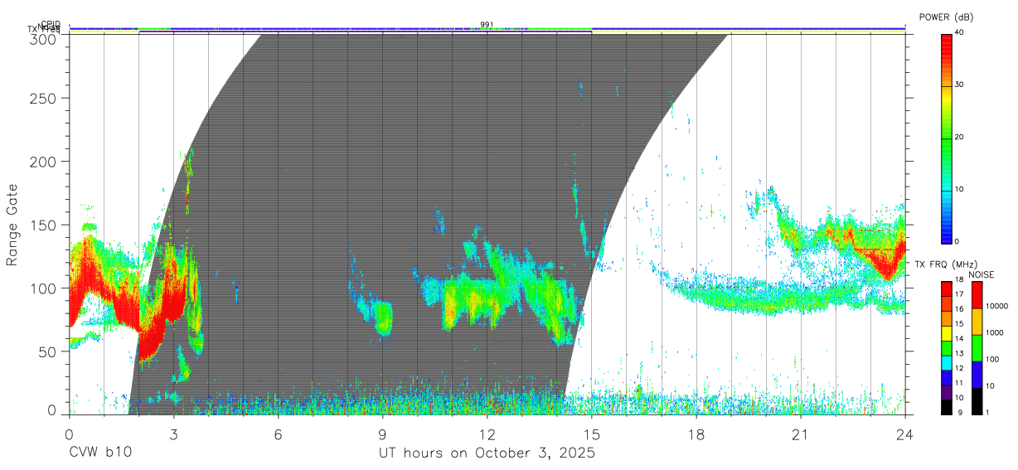Click the 0 tick on the power colorbar

pyautogui.click(x=957, y=241)
